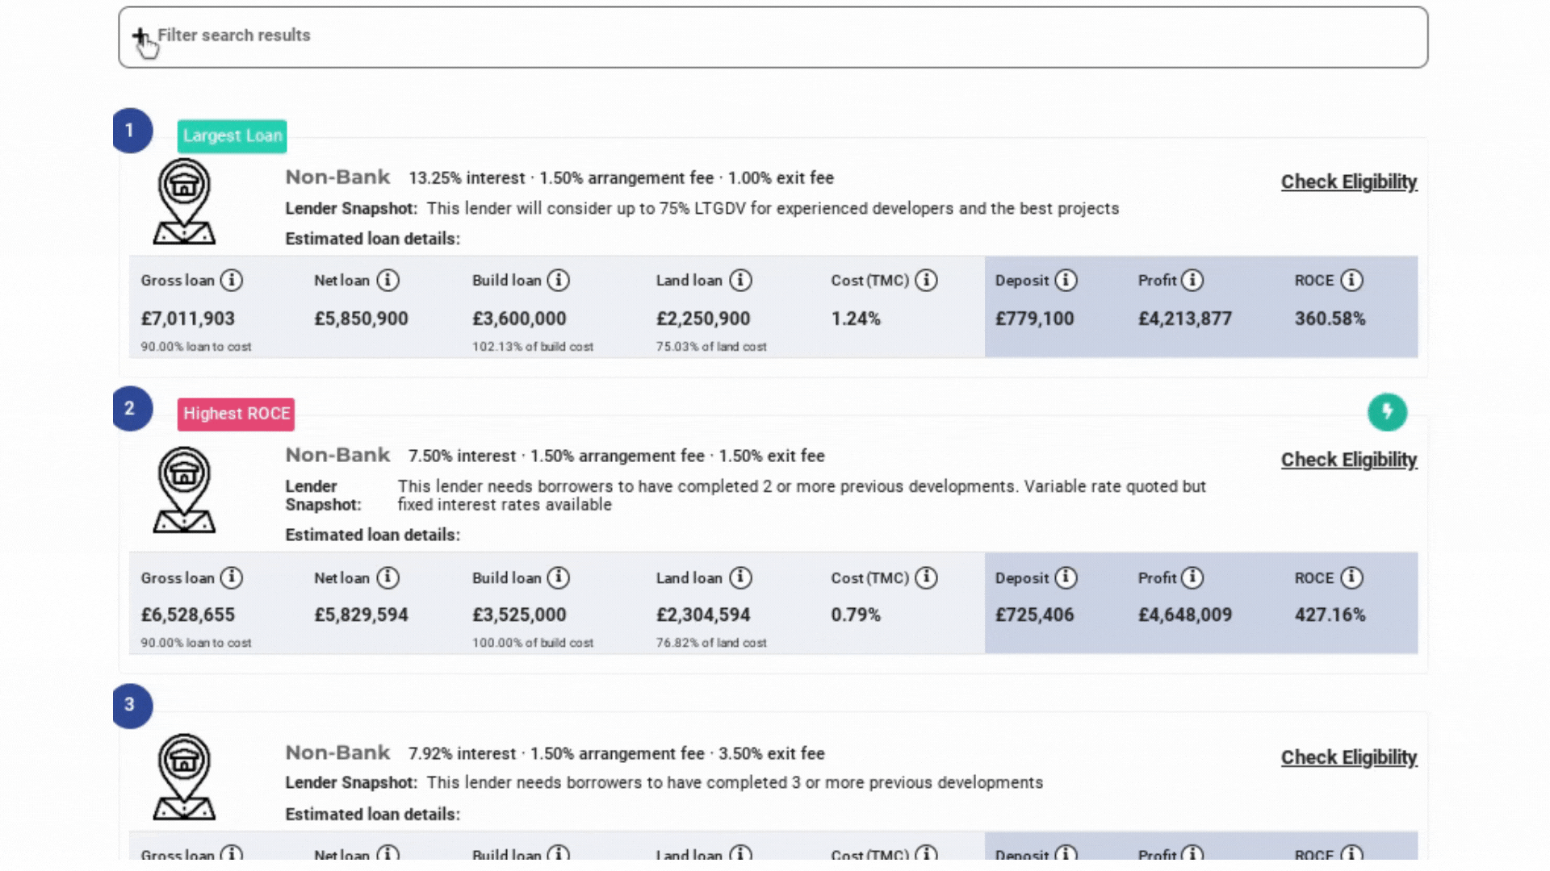This screenshot has width=1550, height=871.
Task: Click the Deposit info icon in result 2
Action: [1066, 577]
